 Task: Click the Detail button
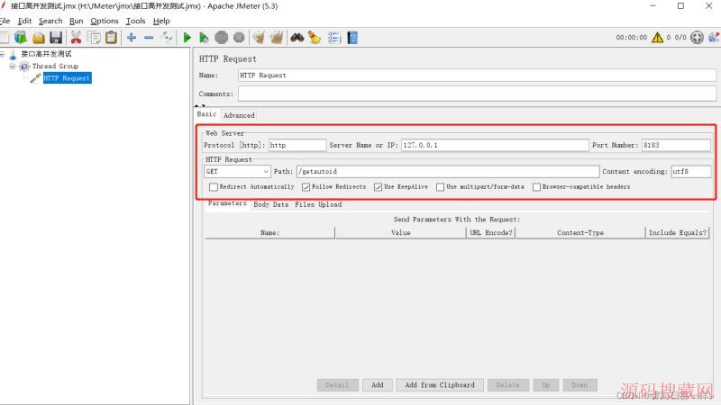[337, 385]
